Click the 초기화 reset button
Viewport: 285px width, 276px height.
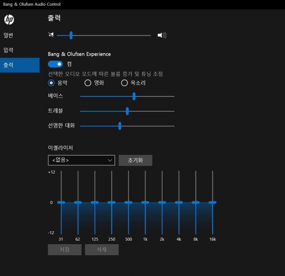(135, 160)
